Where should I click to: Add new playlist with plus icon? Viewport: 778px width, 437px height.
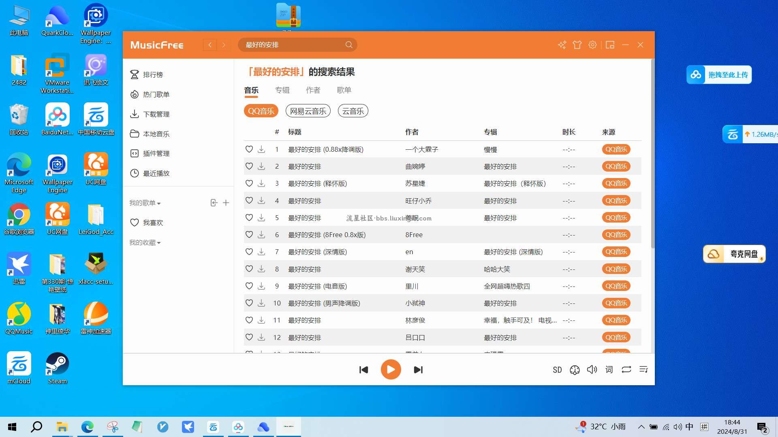pyautogui.click(x=226, y=203)
